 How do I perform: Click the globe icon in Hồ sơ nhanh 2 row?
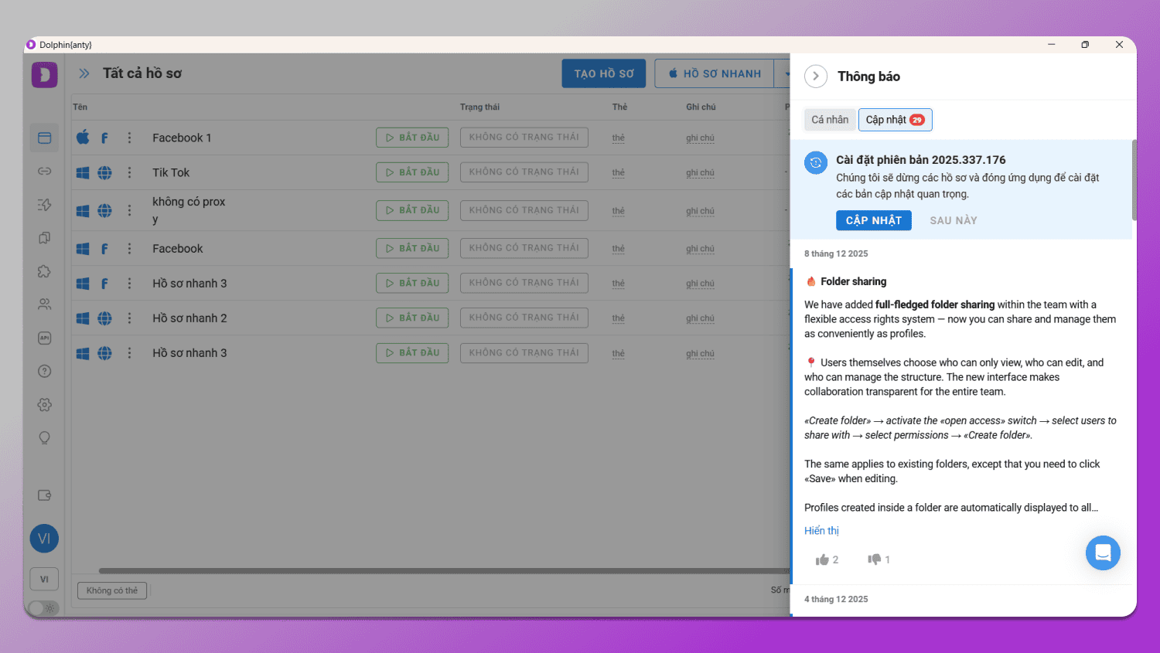point(104,318)
